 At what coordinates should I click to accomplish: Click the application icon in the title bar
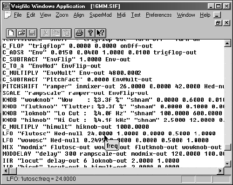tap(7, 7)
